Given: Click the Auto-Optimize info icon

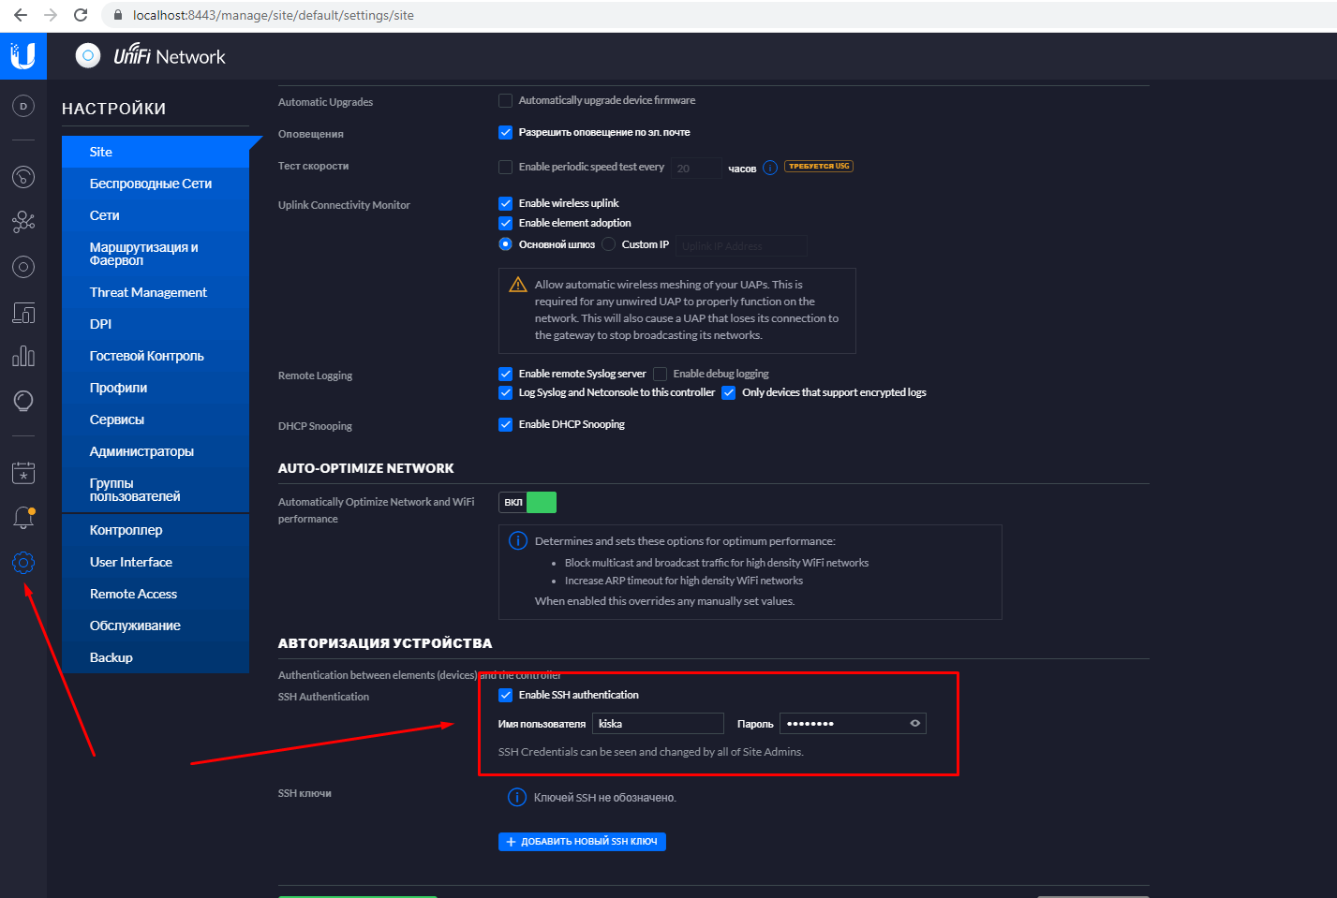Looking at the screenshot, I should pos(517,540).
